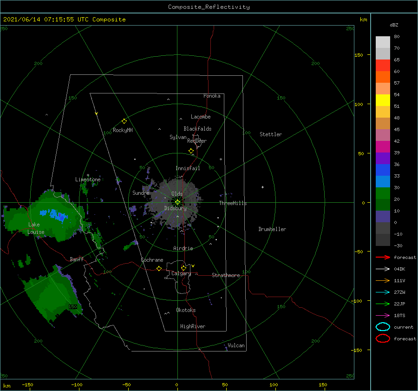Image resolution: width=418 pixels, height=391 pixels.
Task: Click the 04DK legend text
Action: tap(399, 269)
